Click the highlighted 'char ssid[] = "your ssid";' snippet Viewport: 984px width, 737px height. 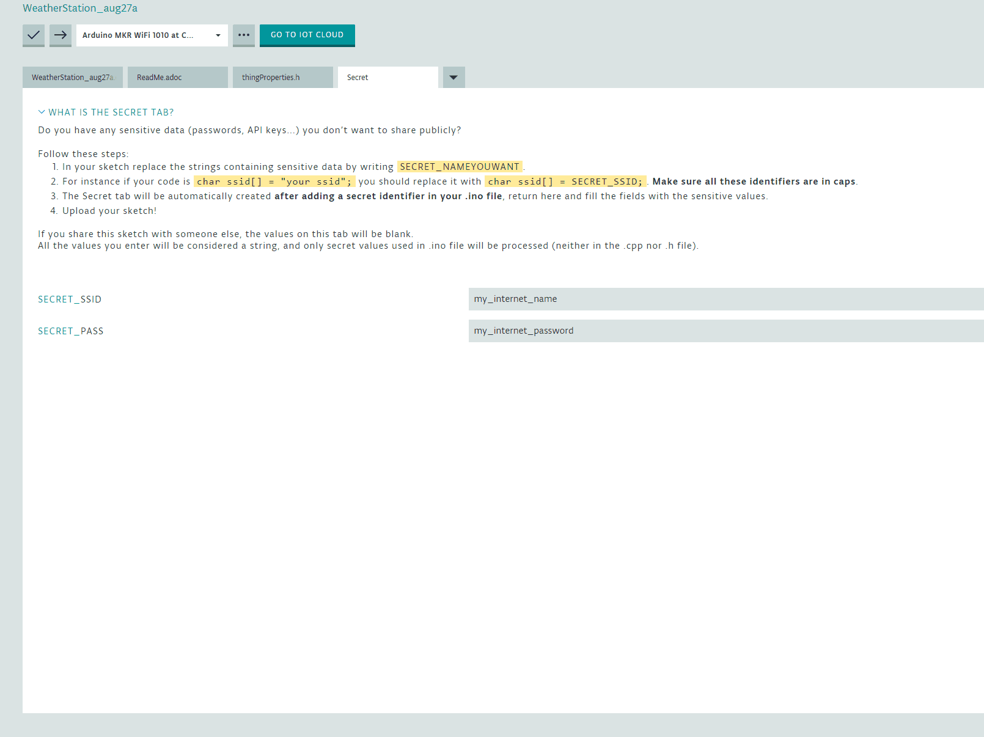click(274, 182)
